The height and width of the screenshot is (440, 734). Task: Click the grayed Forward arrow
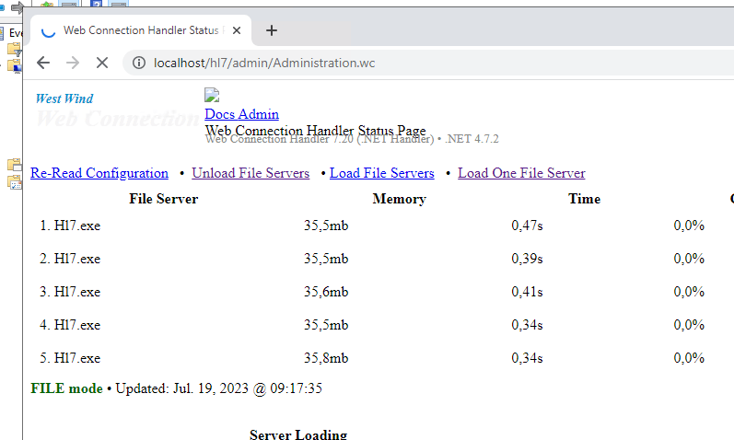pos(73,63)
